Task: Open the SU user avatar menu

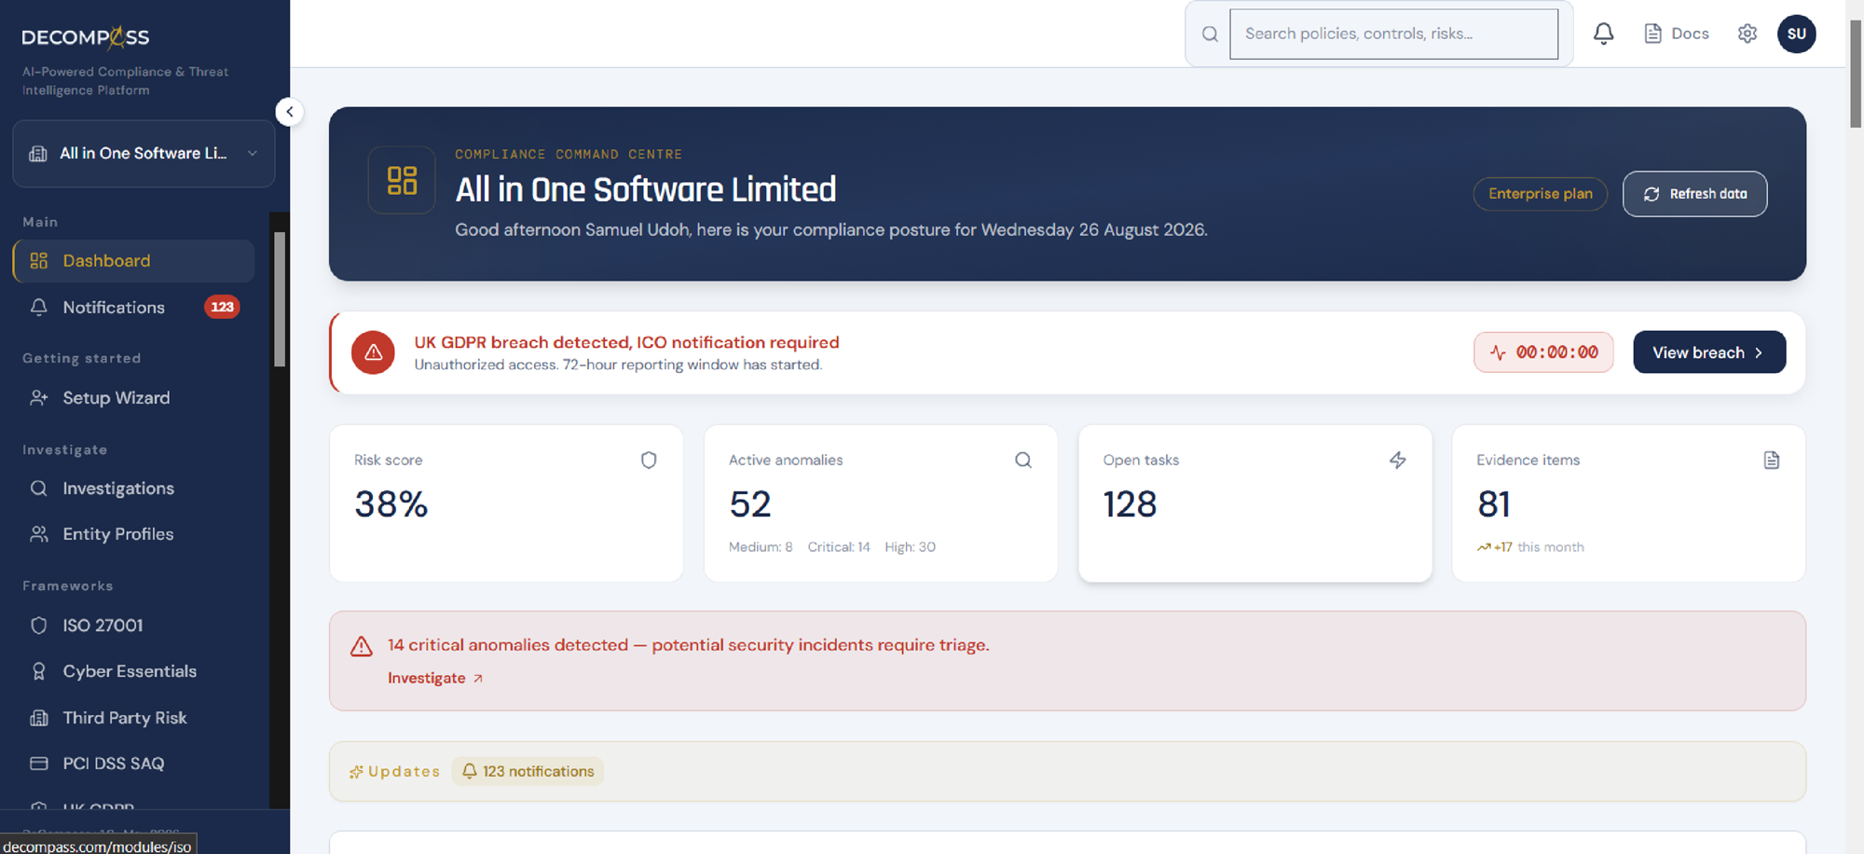Action: pos(1796,34)
